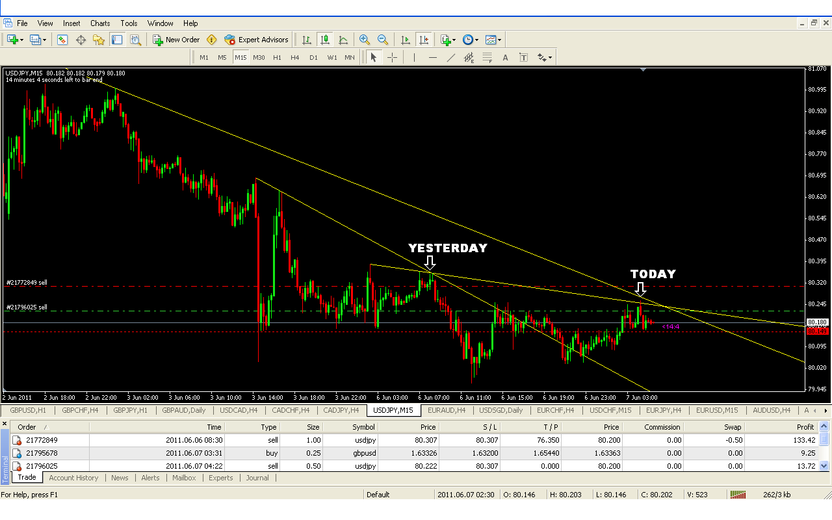Toggle the bar chart display mode

point(307,40)
